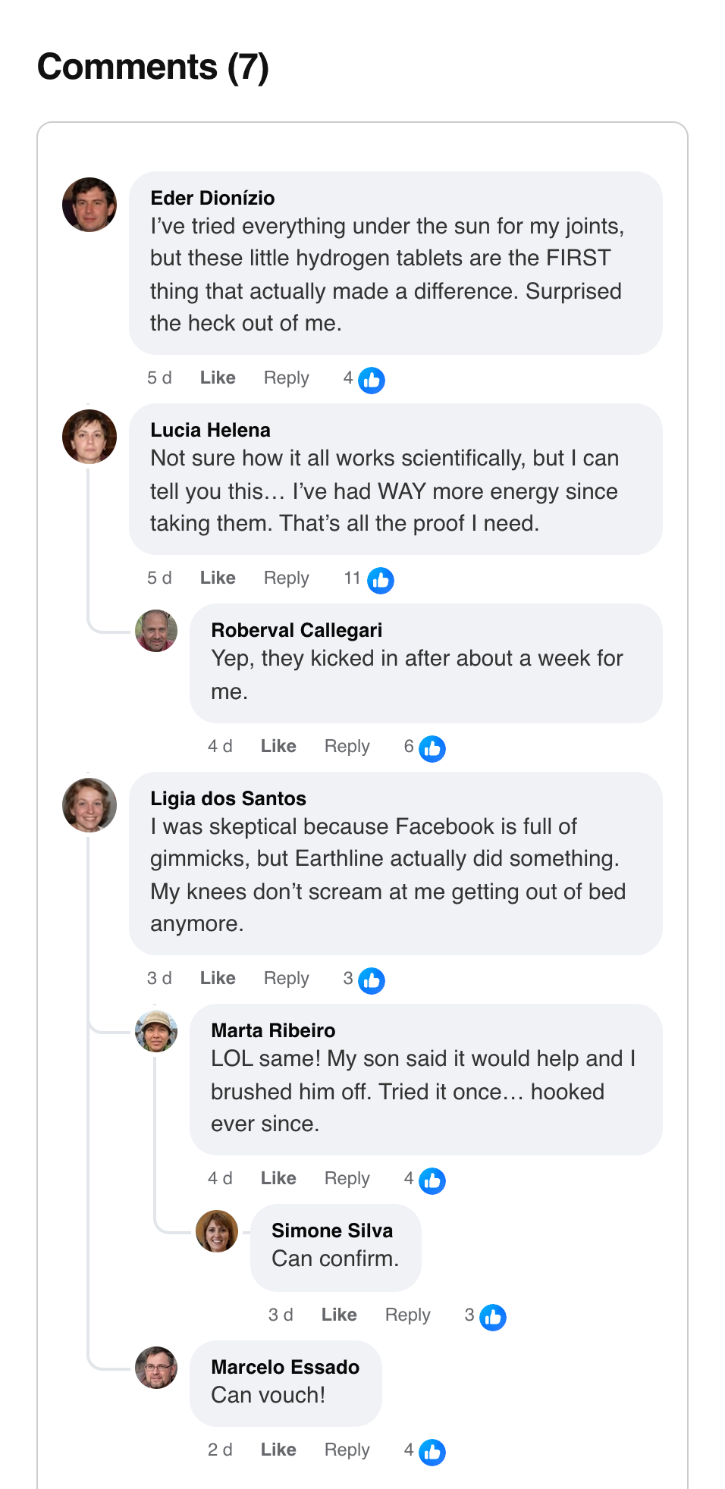Click the '4 d' timestamp on Marta's reply
The width and height of the screenshot is (725, 1489).
220,1178
